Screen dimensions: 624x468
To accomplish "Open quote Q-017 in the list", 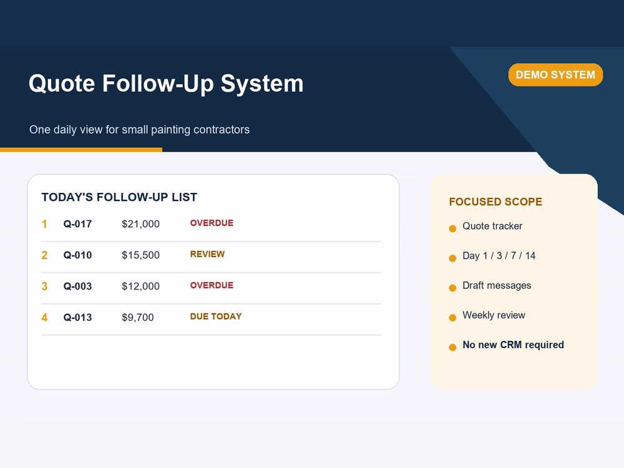I will 77,224.
